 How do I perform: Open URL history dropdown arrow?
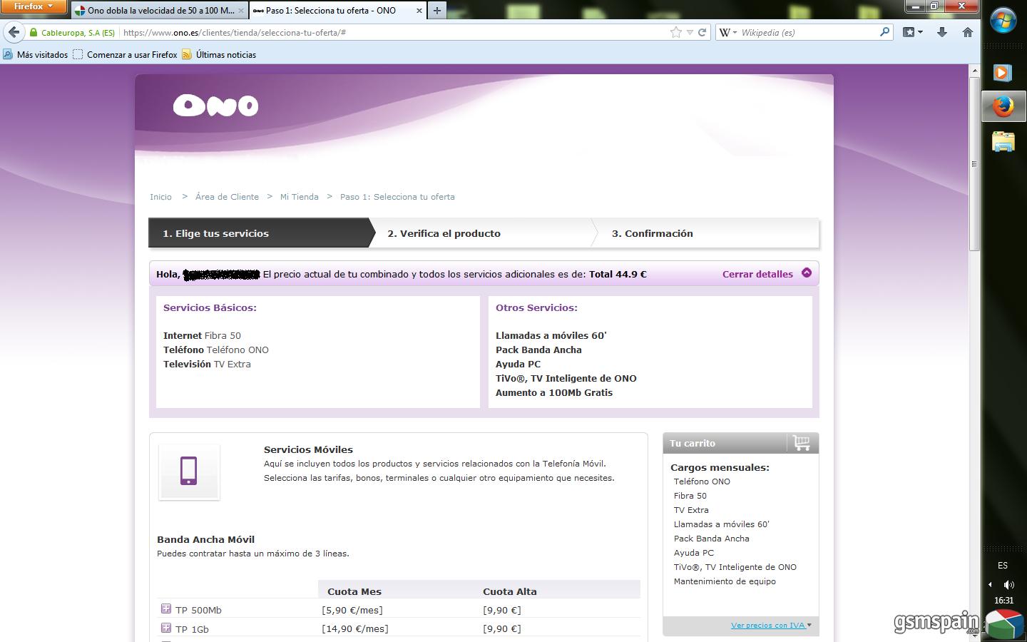(x=689, y=32)
